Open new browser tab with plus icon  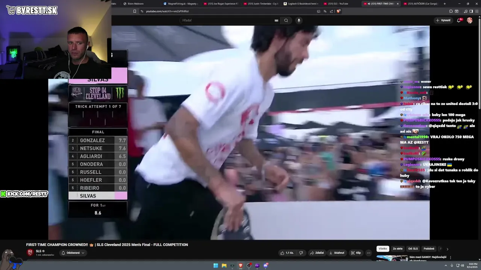tap(445, 4)
